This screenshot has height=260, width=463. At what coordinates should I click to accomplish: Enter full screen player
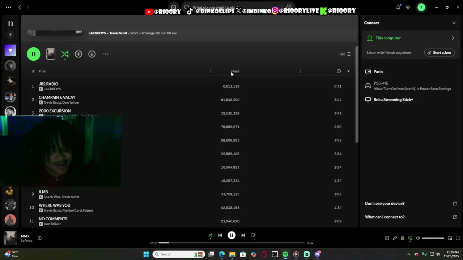coord(458,238)
